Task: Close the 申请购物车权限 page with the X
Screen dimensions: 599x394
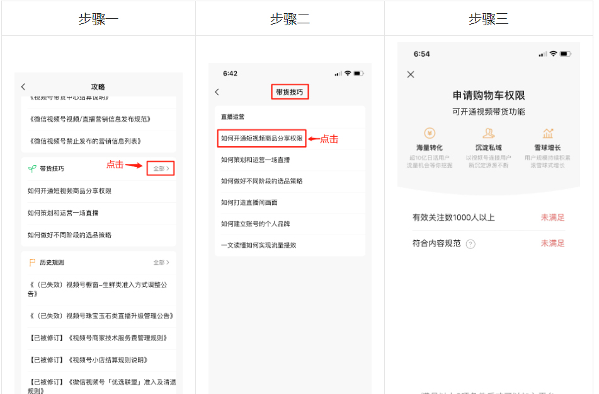Action: (411, 74)
